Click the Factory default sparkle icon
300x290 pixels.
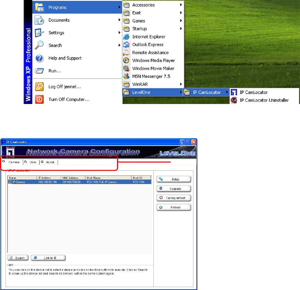click(x=161, y=198)
